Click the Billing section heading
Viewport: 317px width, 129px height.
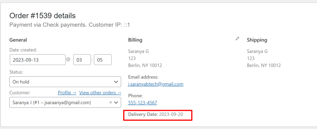[x=135, y=40]
